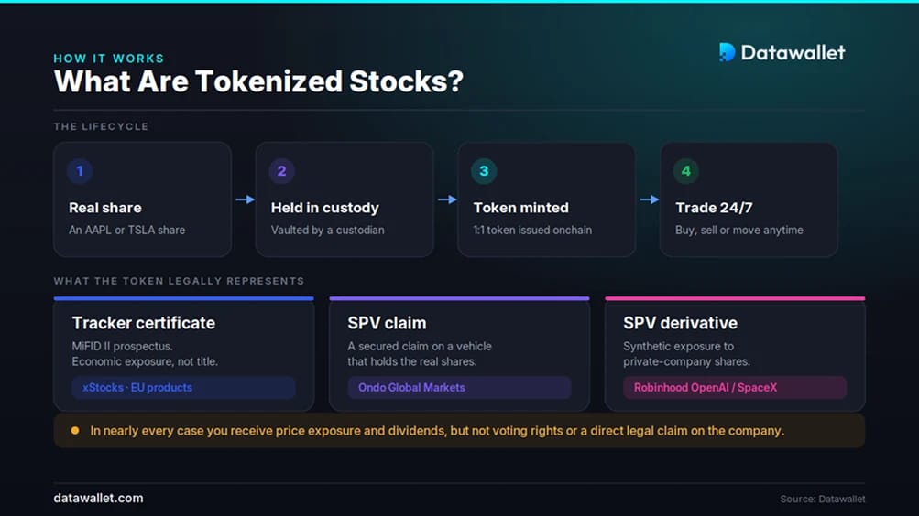Click the SPV claim card heading
The width and height of the screenshot is (919, 516).
387,323
